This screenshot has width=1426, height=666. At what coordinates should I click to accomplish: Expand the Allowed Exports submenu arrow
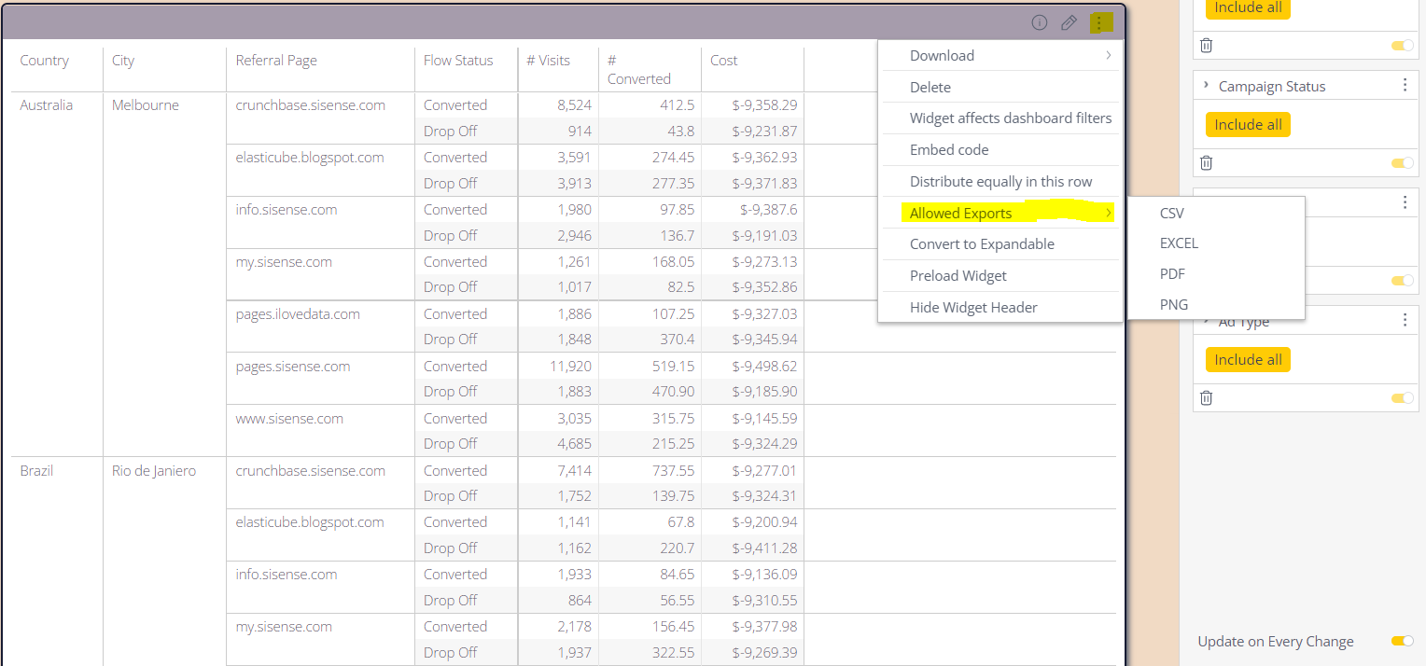pos(1108,213)
